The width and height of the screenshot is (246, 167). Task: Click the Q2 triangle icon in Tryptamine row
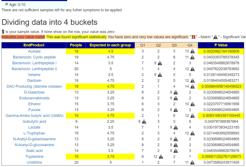point(161,157)
